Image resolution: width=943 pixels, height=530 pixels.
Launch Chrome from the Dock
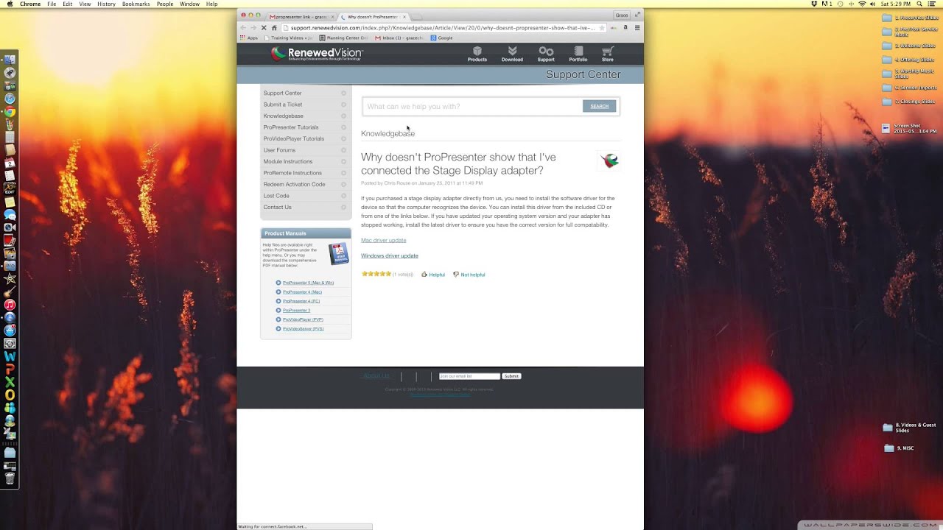(10, 112)
